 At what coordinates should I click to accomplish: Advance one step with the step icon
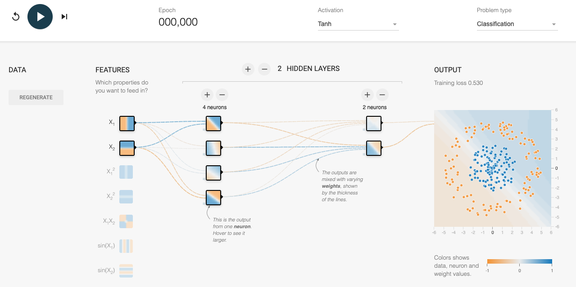(64, 17)
